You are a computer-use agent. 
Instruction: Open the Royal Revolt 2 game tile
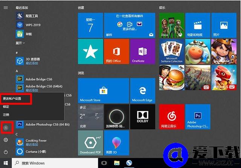(224, 51)
